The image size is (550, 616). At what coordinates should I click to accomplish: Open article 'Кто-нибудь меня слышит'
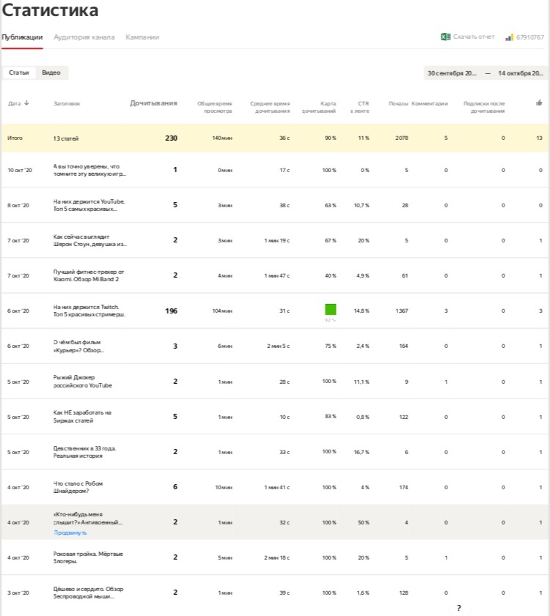(x=88, y=518)
